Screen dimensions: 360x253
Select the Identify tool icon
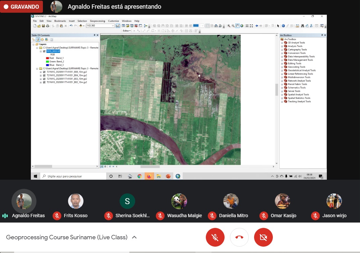pyautogui.click(x=283, y=26)
